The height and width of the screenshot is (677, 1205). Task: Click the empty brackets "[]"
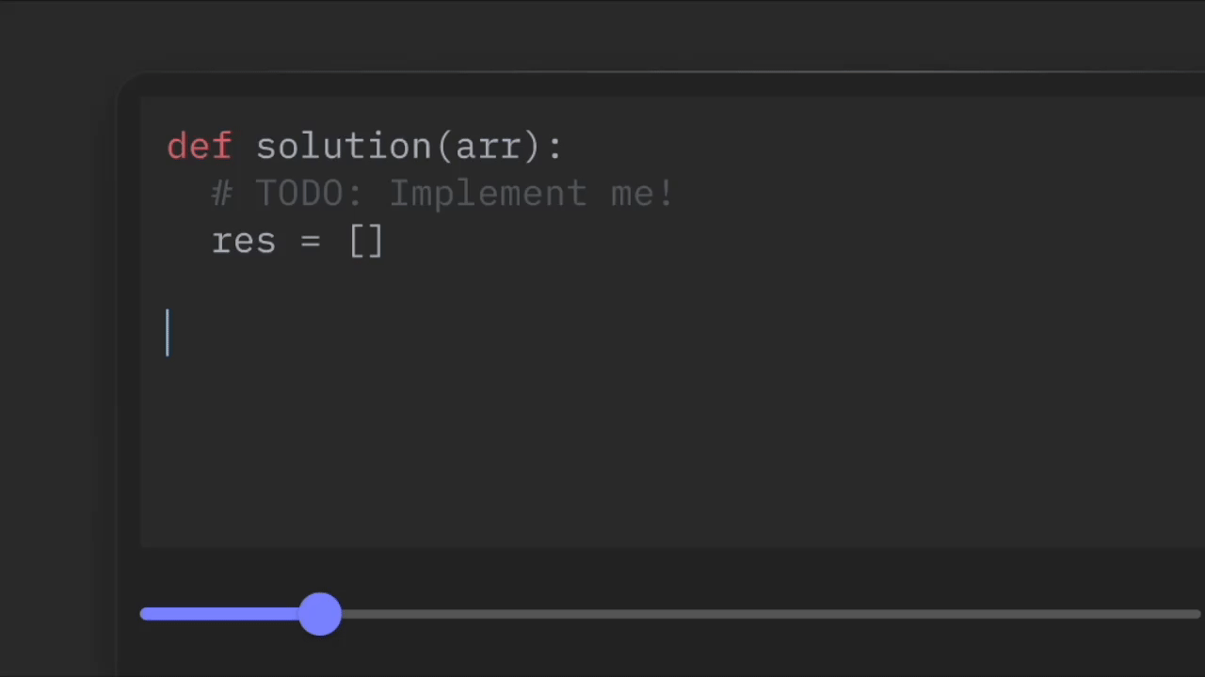(366, 242)
